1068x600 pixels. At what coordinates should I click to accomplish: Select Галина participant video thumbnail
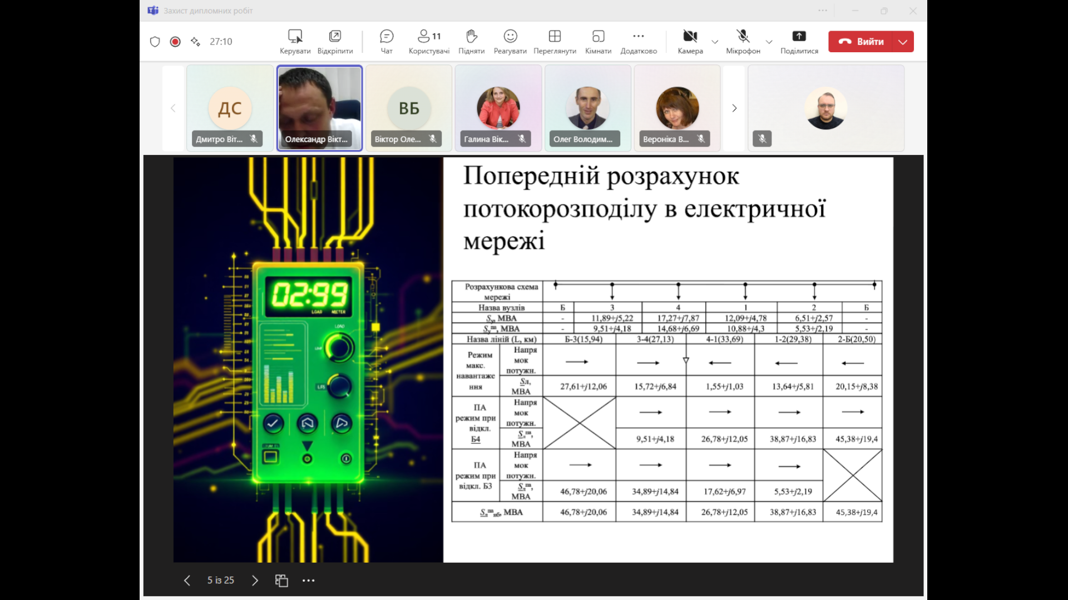coord(498,108)
